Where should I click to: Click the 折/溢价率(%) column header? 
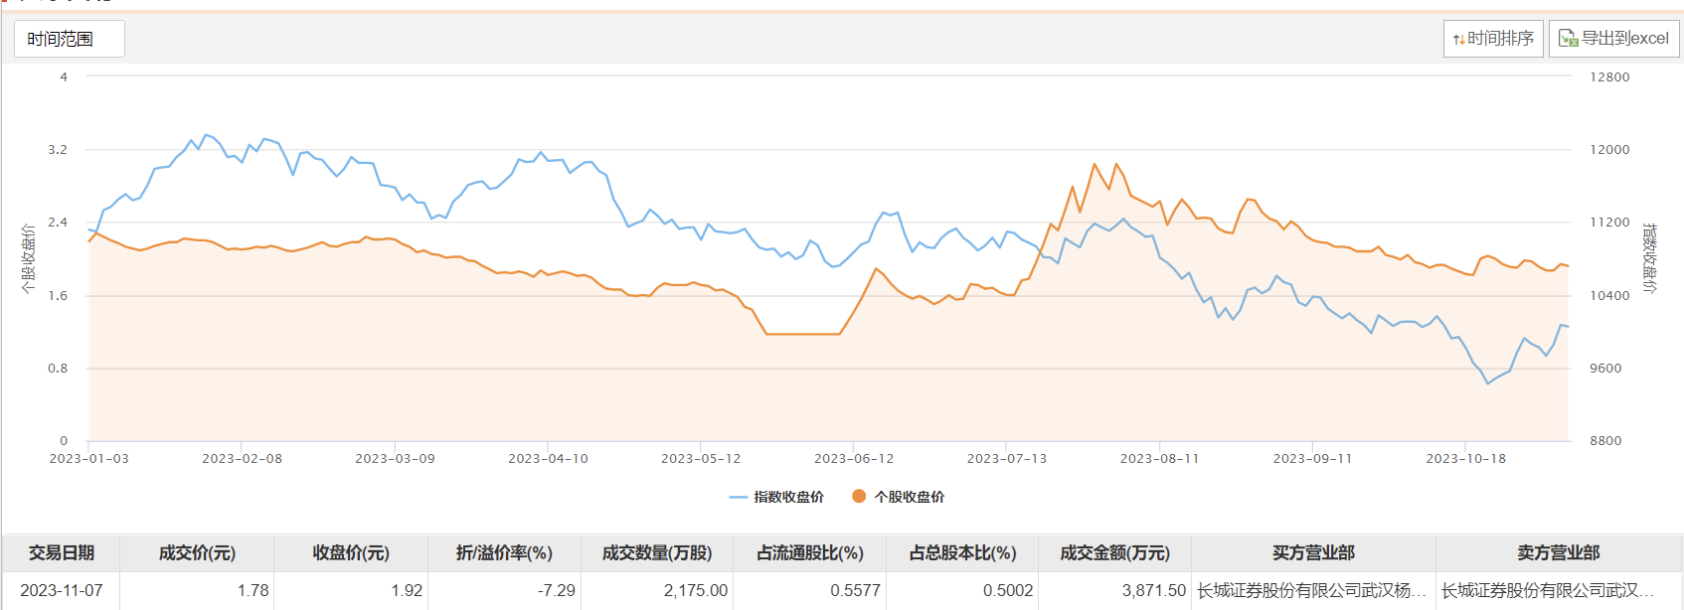pos(504,552)
